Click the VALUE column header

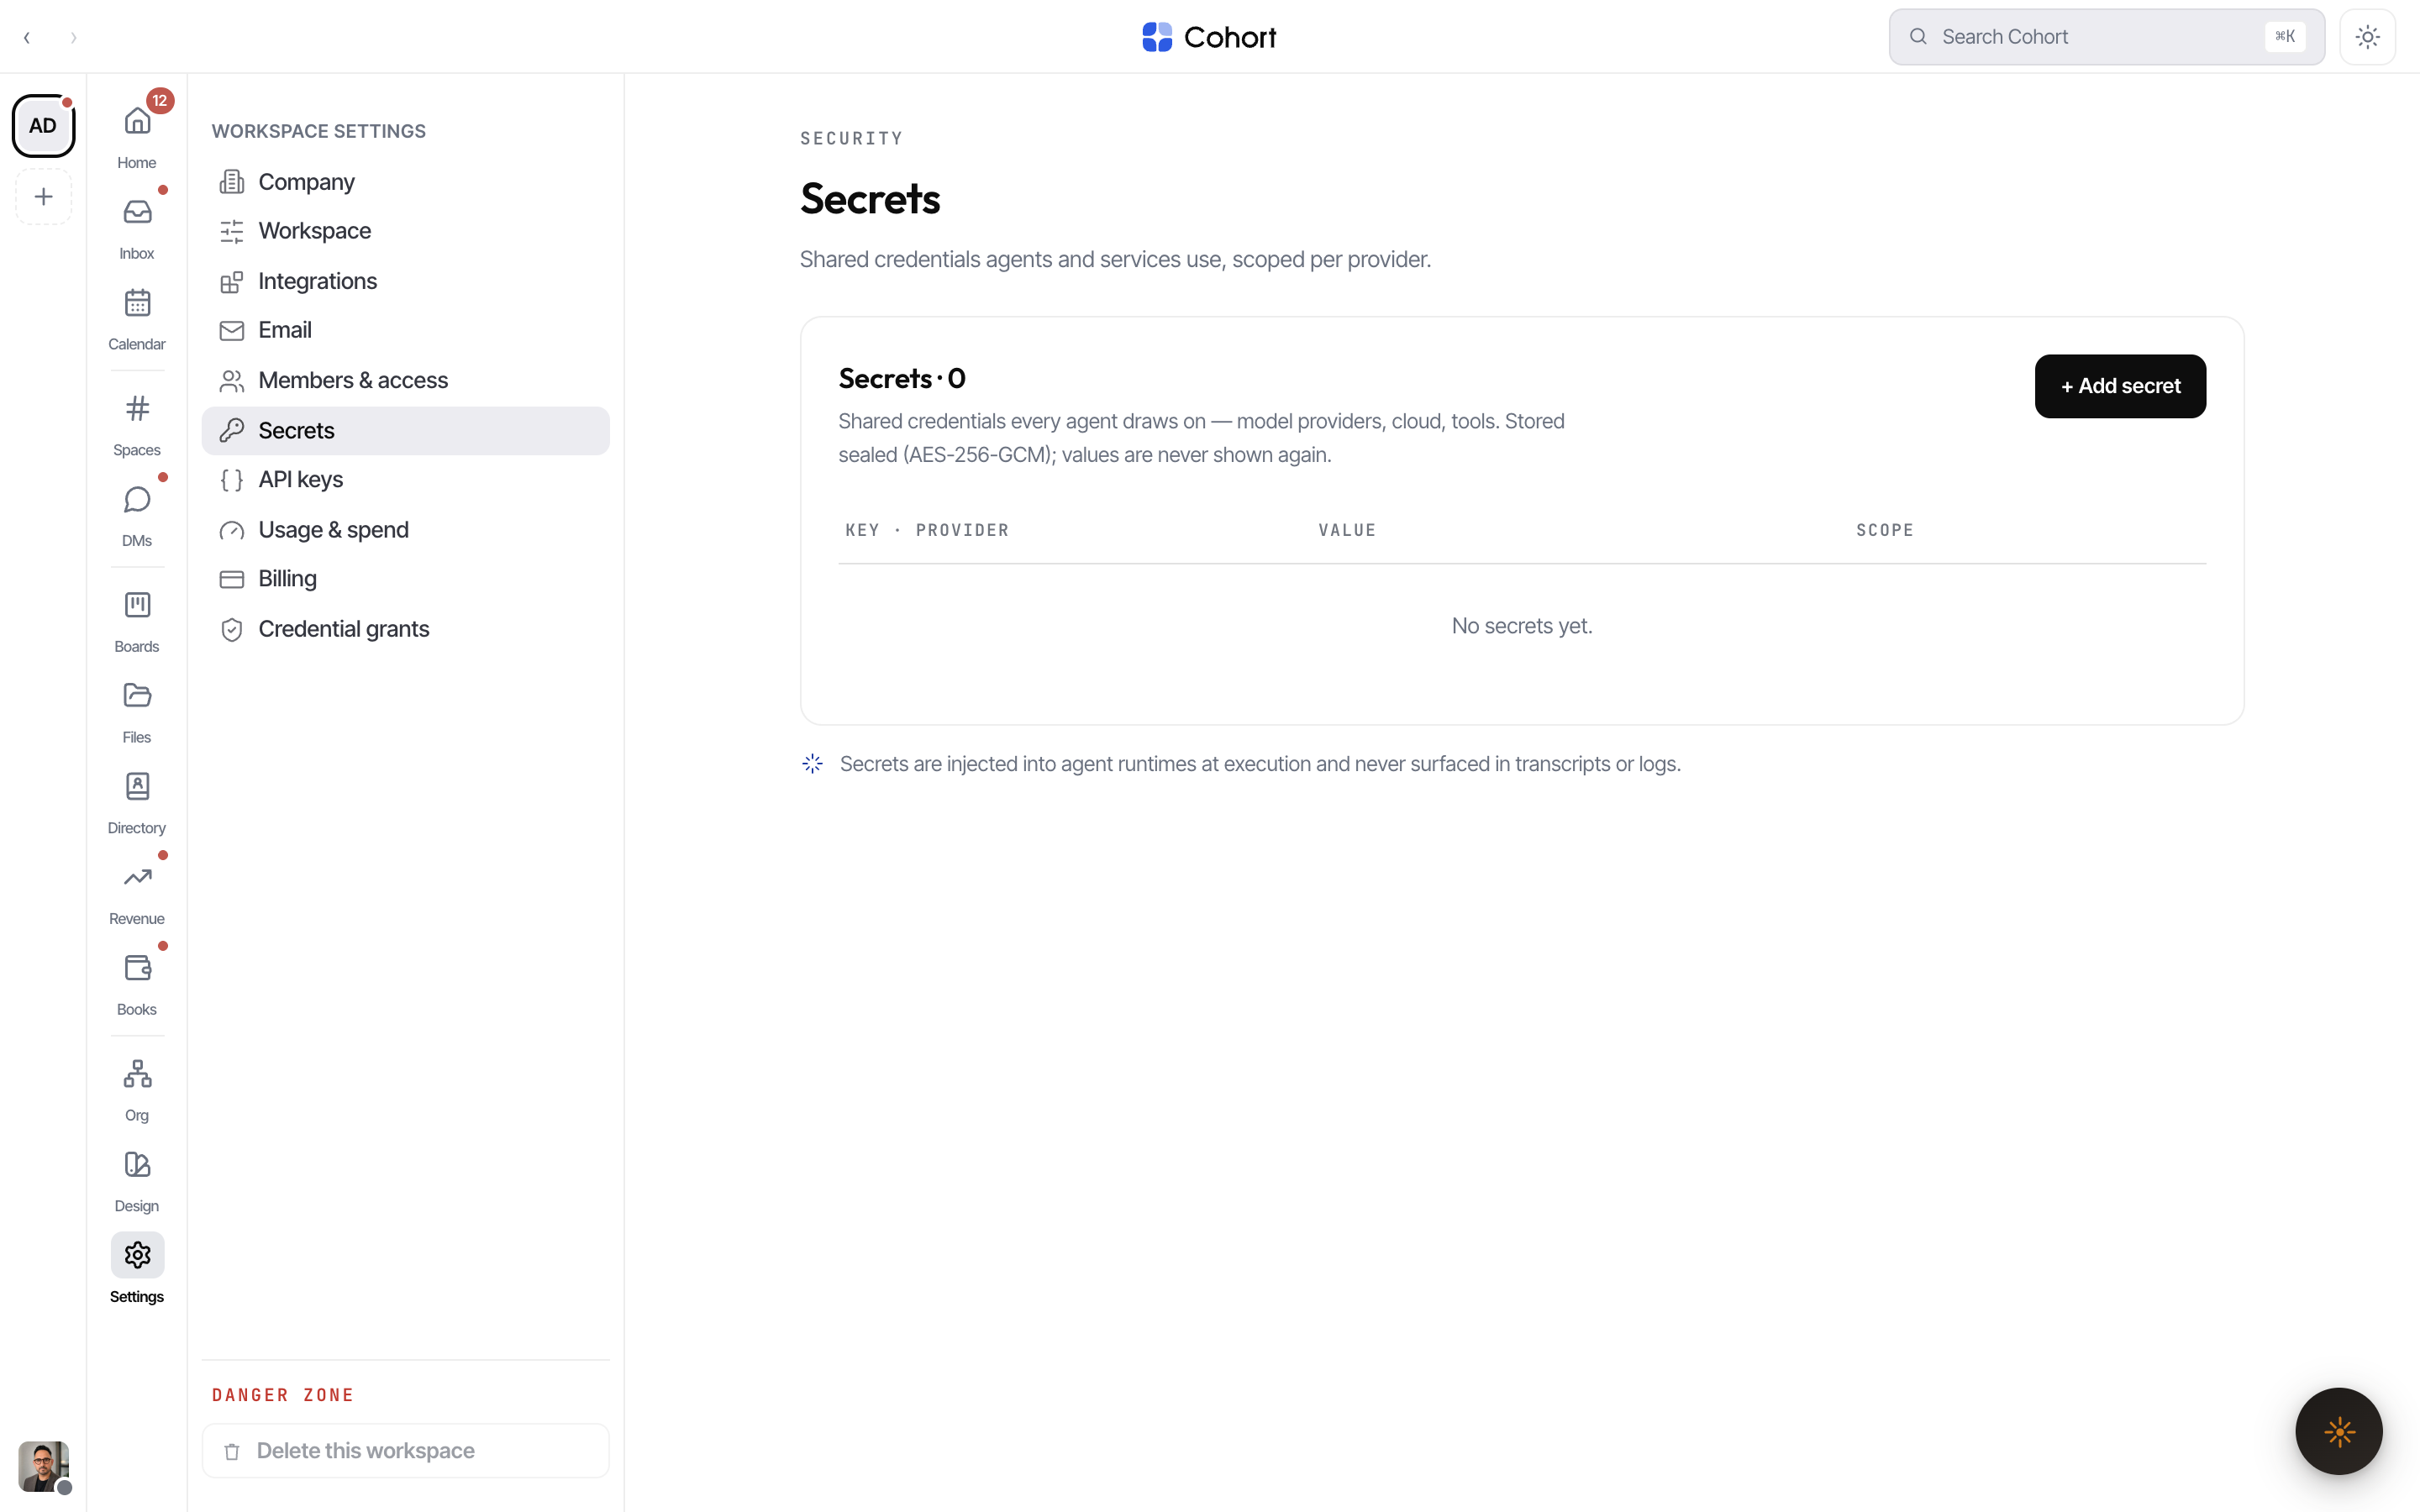(1347, 530)
